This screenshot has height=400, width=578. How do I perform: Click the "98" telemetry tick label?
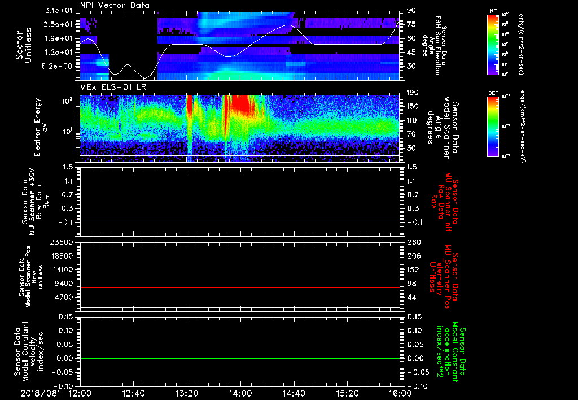tap(411, 284)
